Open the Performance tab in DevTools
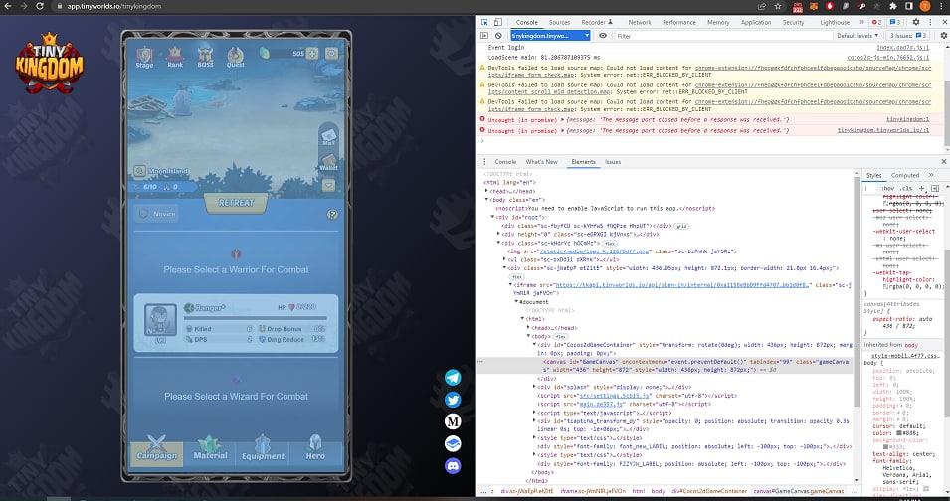The width and height of the screenshot is (950, 501). [679, 23]
